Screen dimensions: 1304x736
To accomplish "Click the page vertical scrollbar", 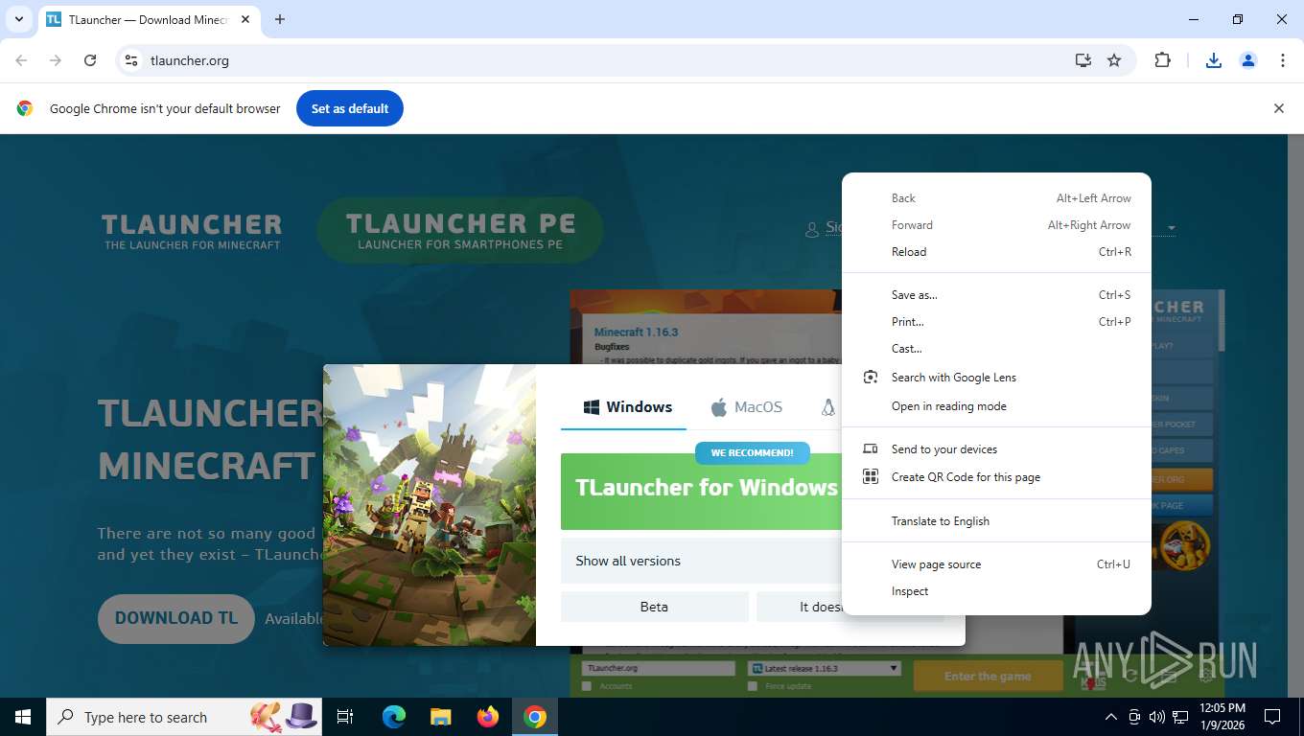I will point(1295,415).
